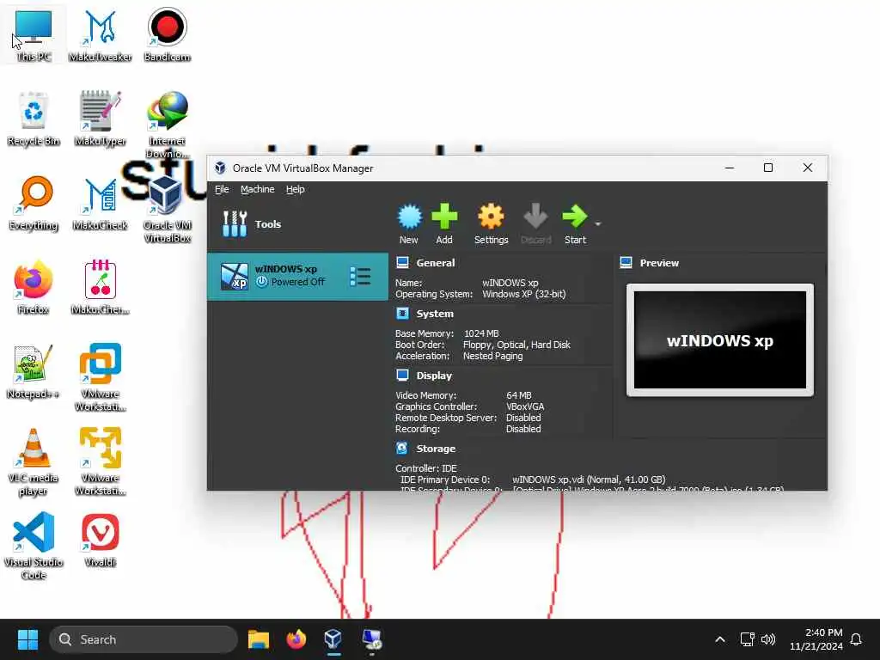Screen dimensions: 880x660
Task: Select the VLC media player desktop icon
Action: coord(34,461)
